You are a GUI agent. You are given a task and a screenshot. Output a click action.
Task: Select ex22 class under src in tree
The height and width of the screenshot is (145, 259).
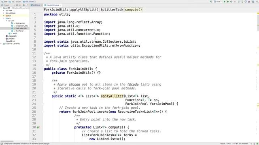[15, 33]
